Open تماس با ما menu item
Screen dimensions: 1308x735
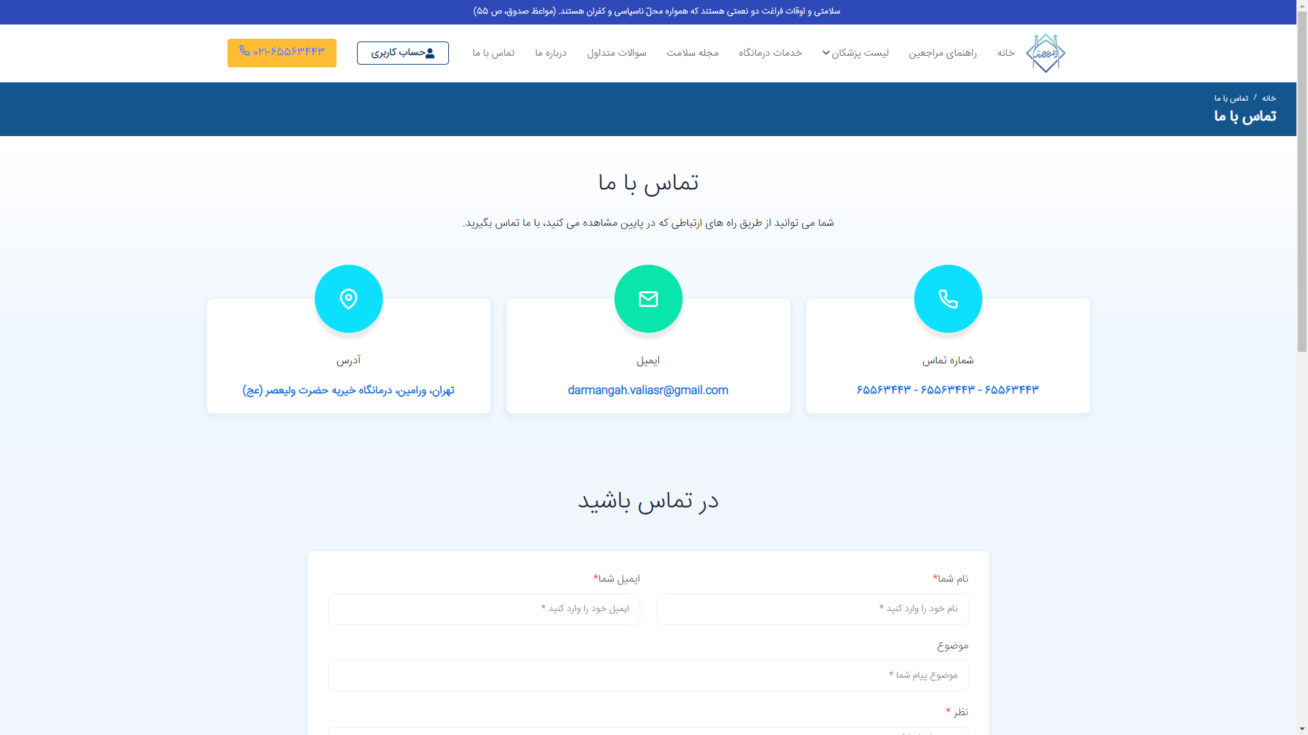tap(493, 53)
